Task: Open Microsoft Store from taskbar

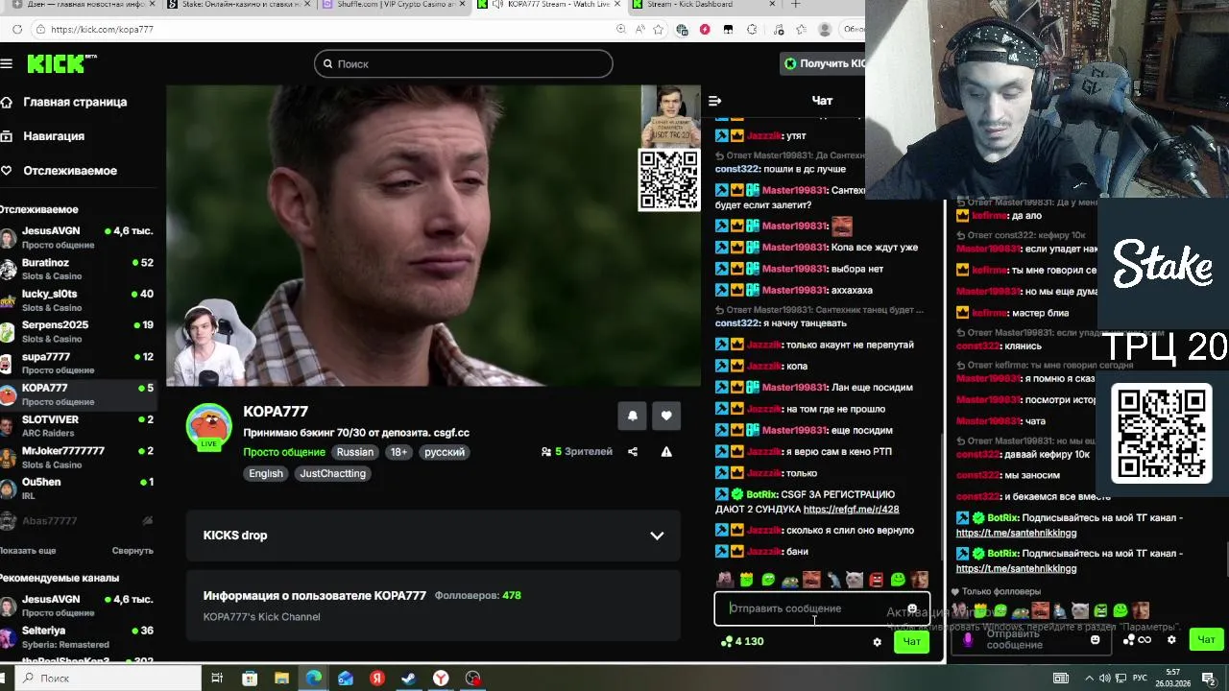Action: [250, 679]
